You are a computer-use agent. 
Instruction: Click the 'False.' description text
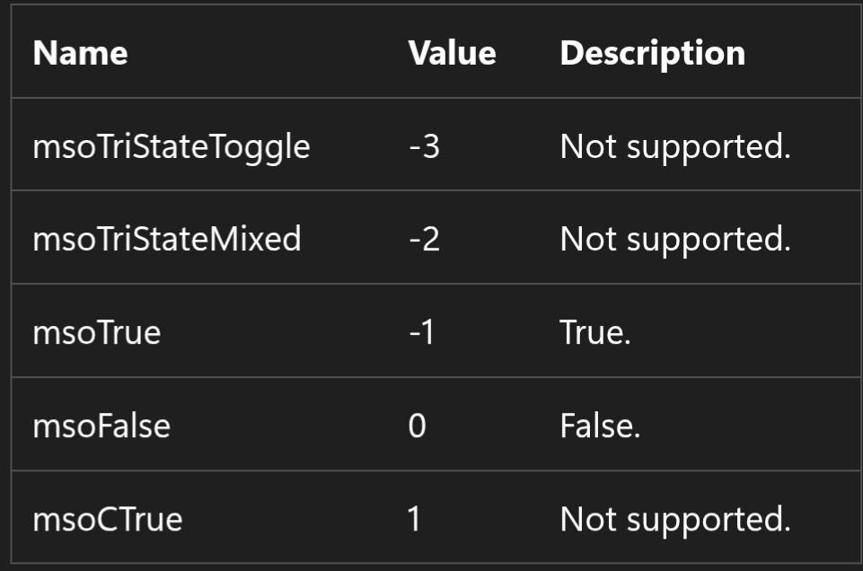[x=600, y=426]
